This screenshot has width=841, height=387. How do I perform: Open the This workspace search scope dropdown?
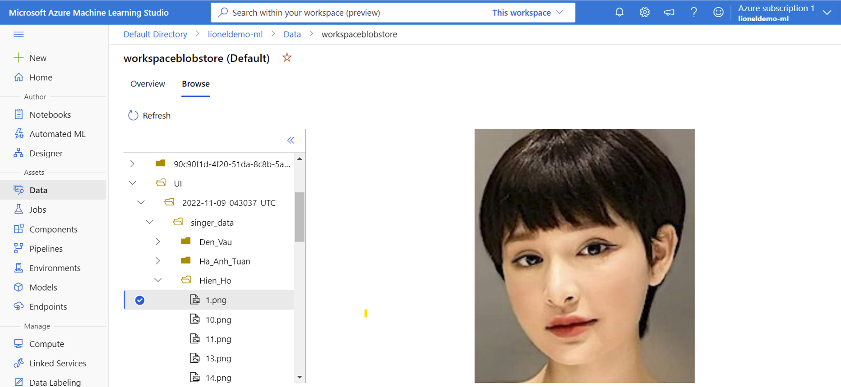tap(527, 13)
